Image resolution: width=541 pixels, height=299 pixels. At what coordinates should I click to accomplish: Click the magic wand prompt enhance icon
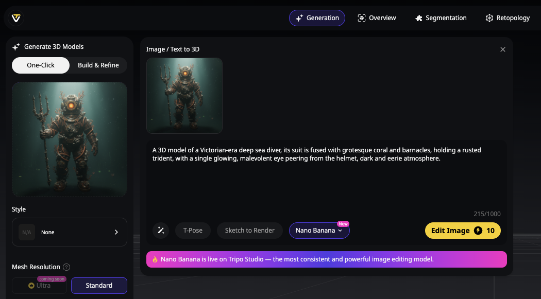click(x=161, y=231)
